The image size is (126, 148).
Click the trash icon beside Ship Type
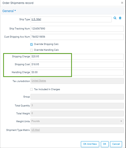click(x=120, y=18)
